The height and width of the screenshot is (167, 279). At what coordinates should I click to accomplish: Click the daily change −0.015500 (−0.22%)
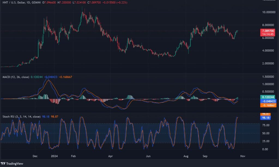(115, 2)
